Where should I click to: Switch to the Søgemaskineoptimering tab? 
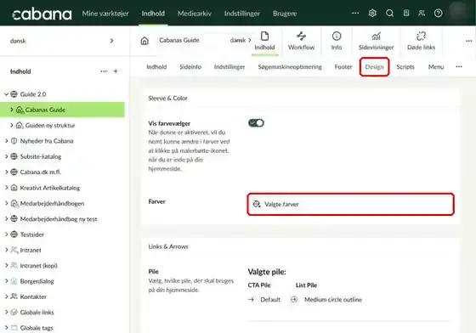(290, 67)
